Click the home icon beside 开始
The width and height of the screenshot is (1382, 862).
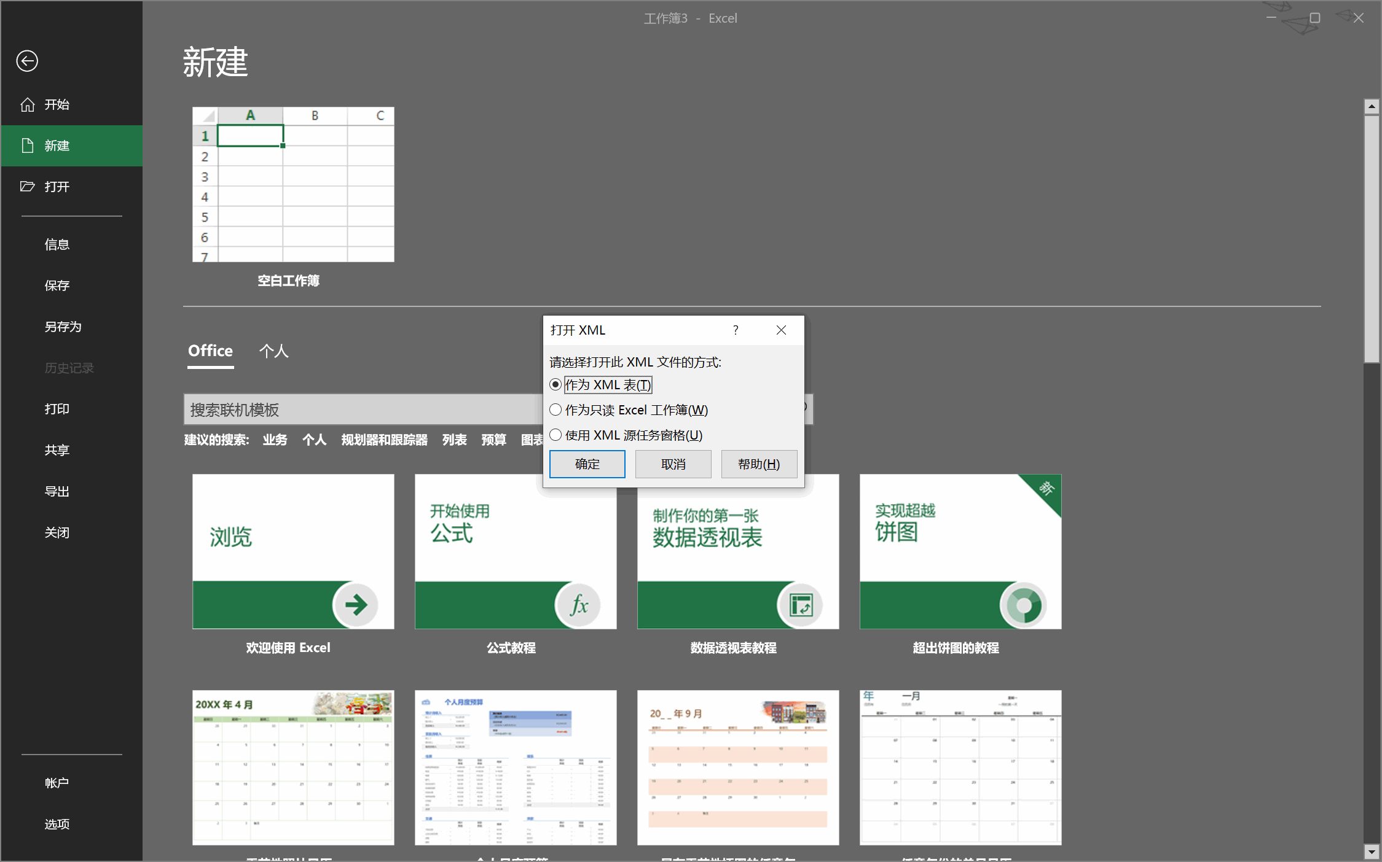27,104
